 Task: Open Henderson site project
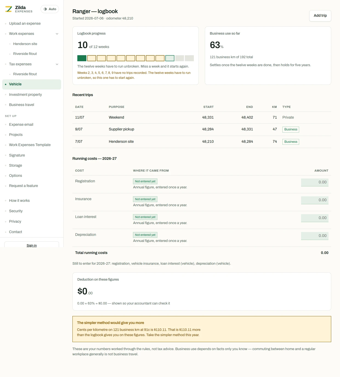tap(25, 44)
